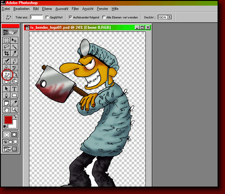225x194 pixels.
Task: Swap foreground and background colors arrow
Action: tap(15, 117)
